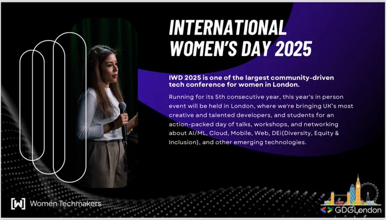Click 'tech conference for women in London.' text
Viewport: 386px width, 220px height.
234,85
